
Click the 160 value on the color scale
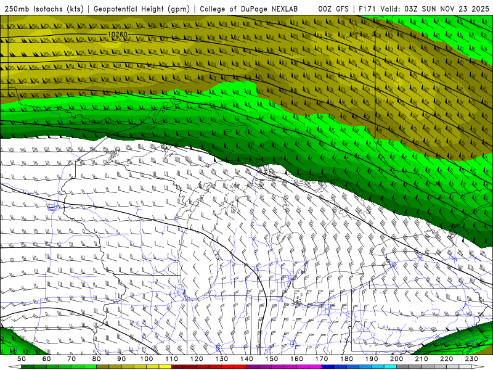296,359
